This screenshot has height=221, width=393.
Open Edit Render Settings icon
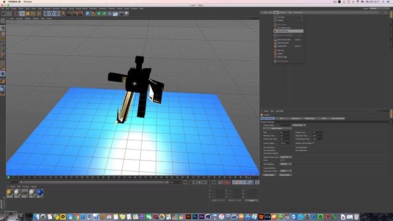pos(80,14)
